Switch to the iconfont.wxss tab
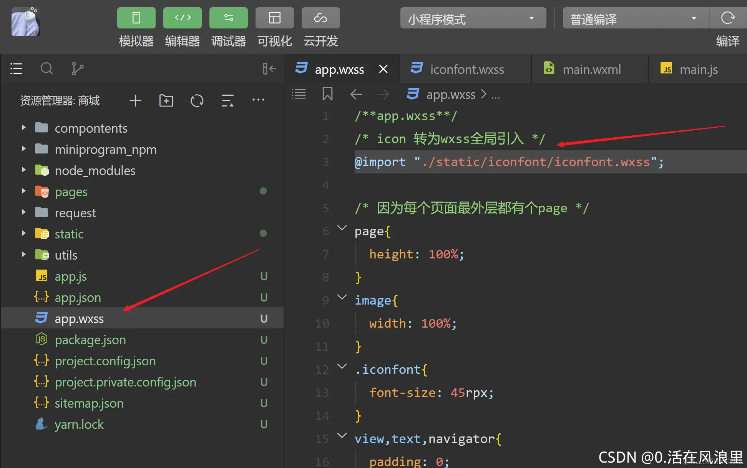Image resolution: width=747 pixels, height=468 pixels. tap(466, 69)
